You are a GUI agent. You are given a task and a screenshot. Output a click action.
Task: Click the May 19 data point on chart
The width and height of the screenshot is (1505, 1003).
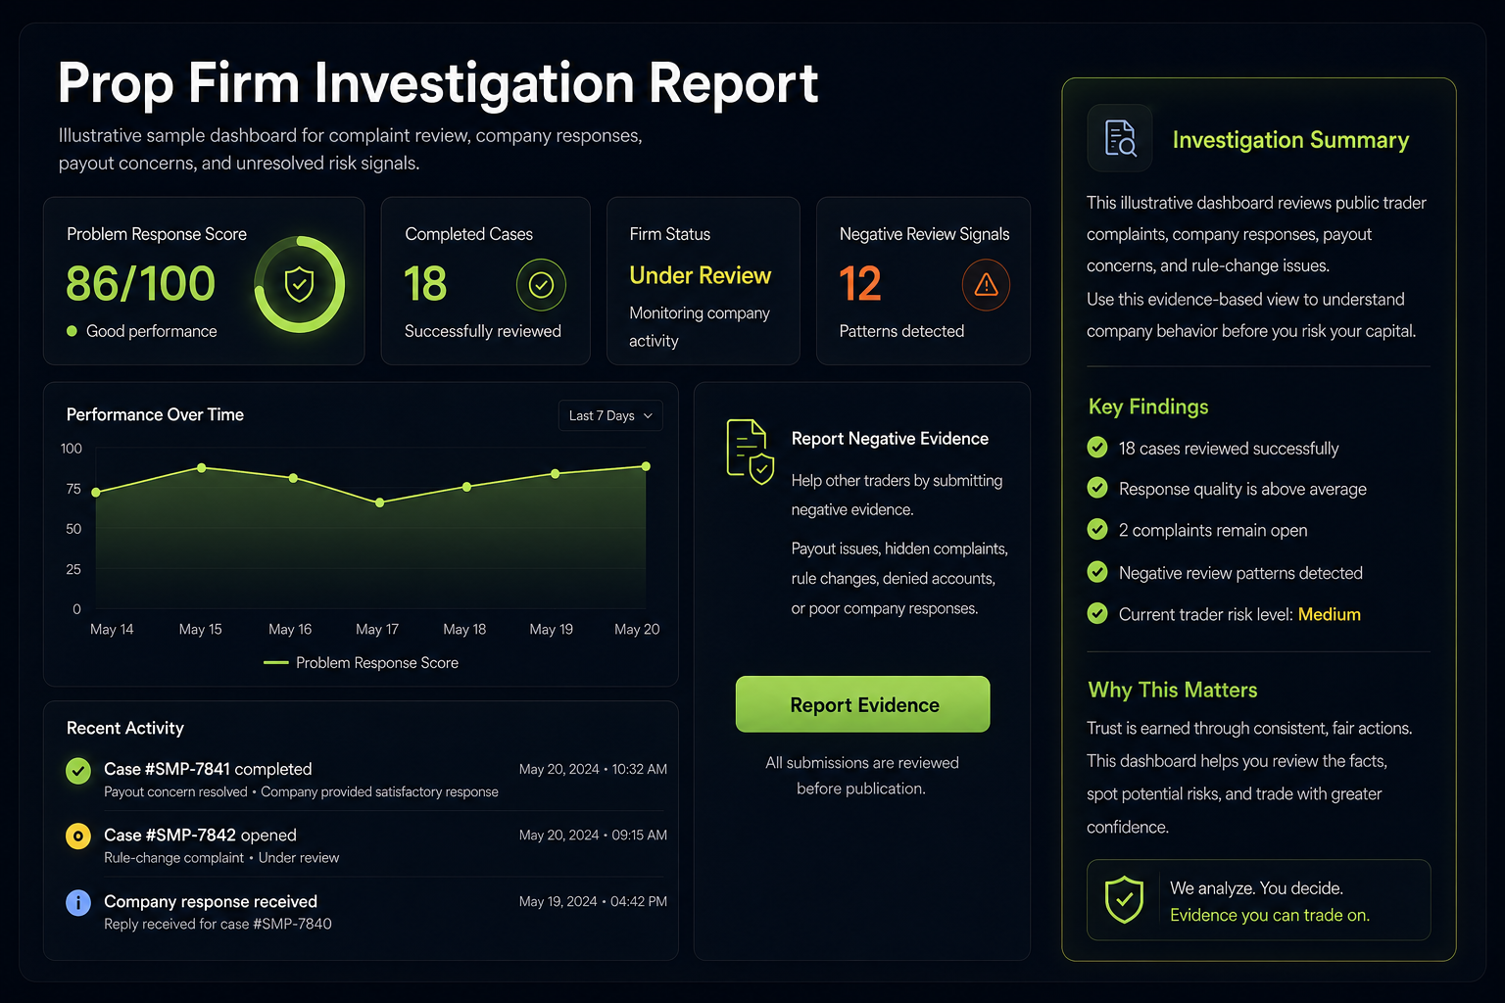[556, 474]
